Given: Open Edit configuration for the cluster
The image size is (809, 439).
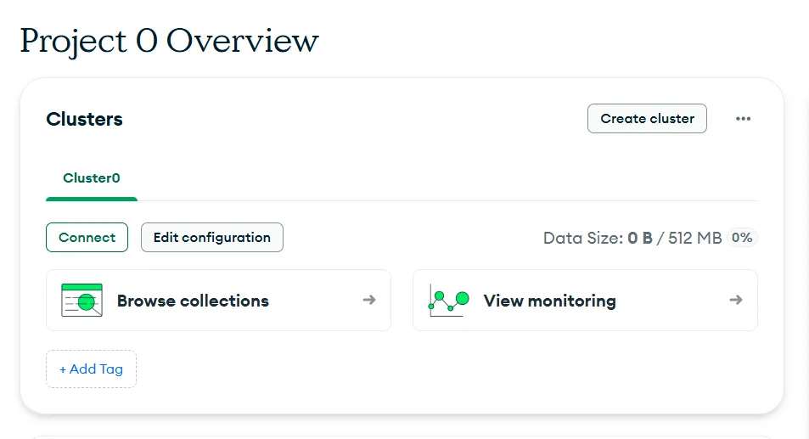Looking at the screenshot, I should click(212, 237).
